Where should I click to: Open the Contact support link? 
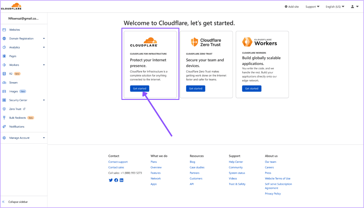tap(118, 162)
